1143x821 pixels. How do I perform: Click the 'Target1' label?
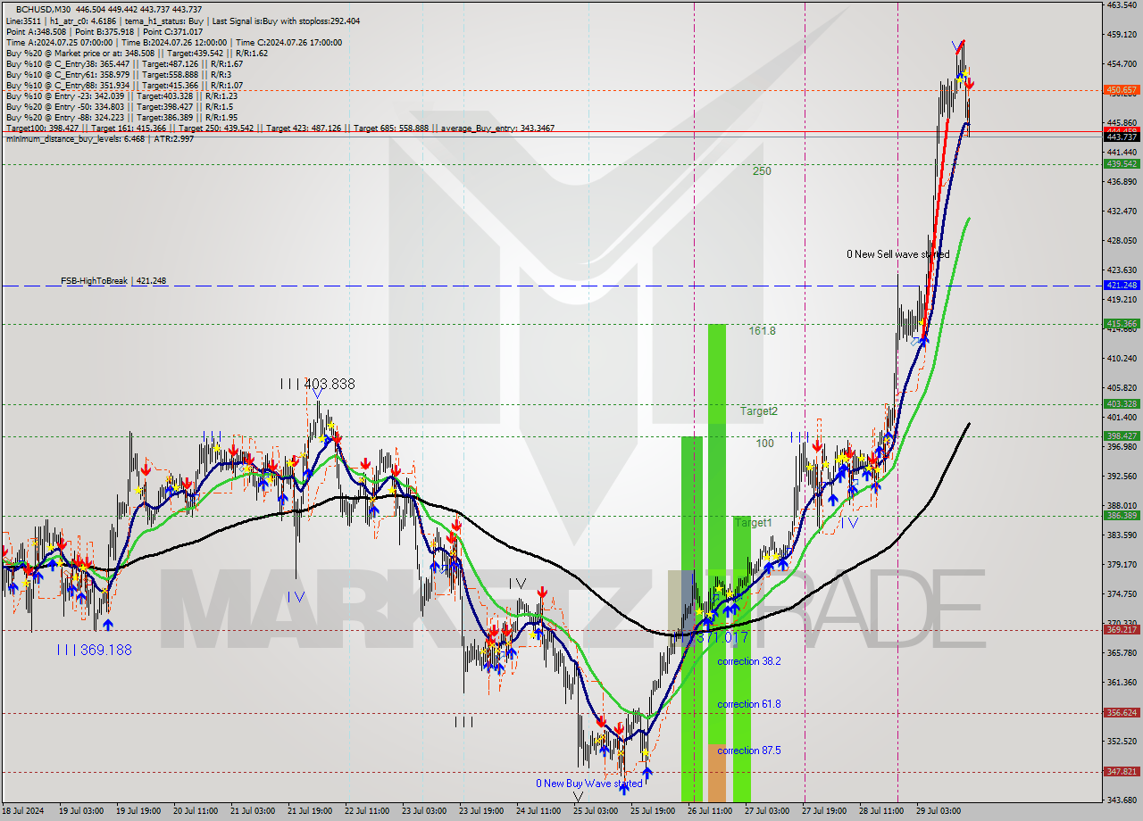pyautogui.click(x=754, y=523)
